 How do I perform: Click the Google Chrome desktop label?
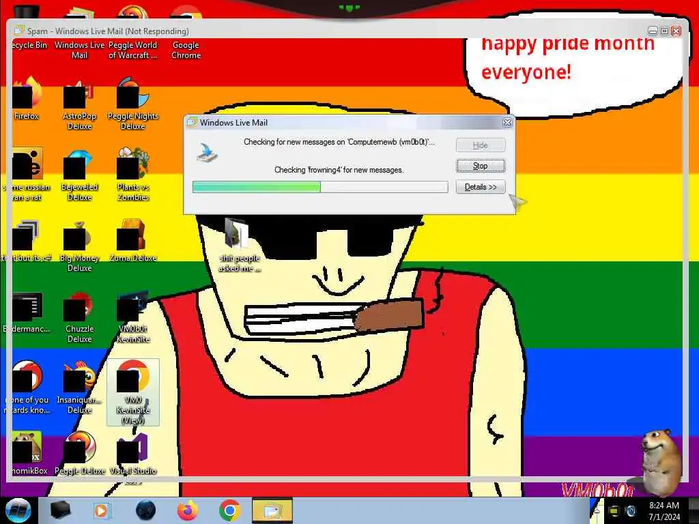click(x=186, y=50)
